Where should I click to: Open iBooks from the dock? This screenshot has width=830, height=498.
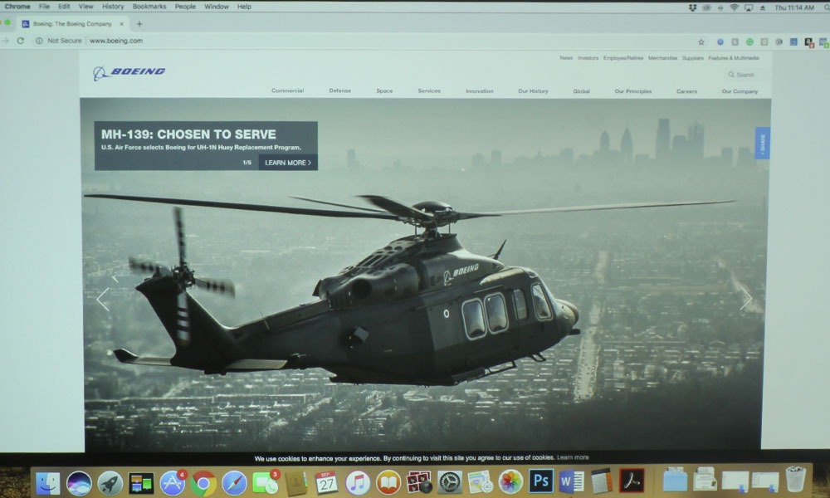388,483
